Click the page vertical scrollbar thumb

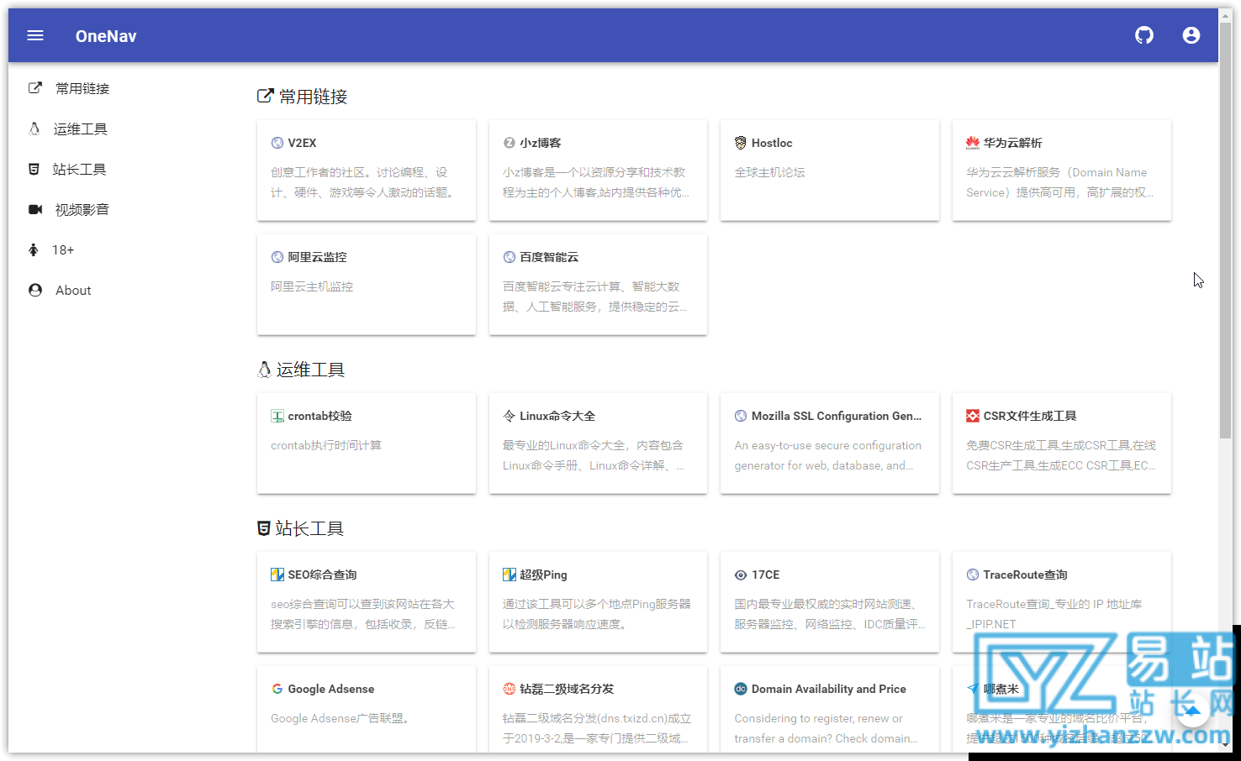[1226, 231]
